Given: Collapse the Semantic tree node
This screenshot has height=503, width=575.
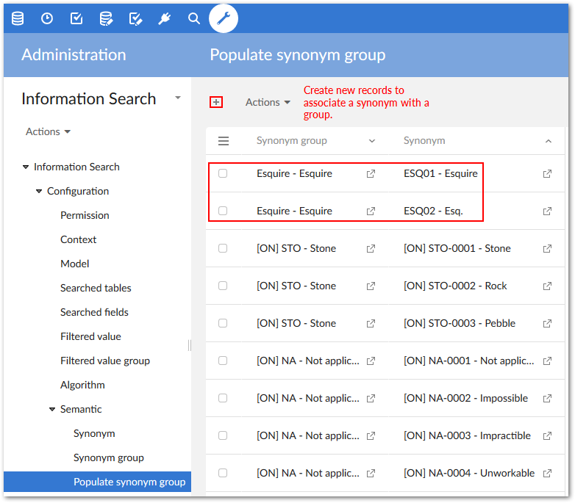Looking at the screenshot, I should (52, 410).
